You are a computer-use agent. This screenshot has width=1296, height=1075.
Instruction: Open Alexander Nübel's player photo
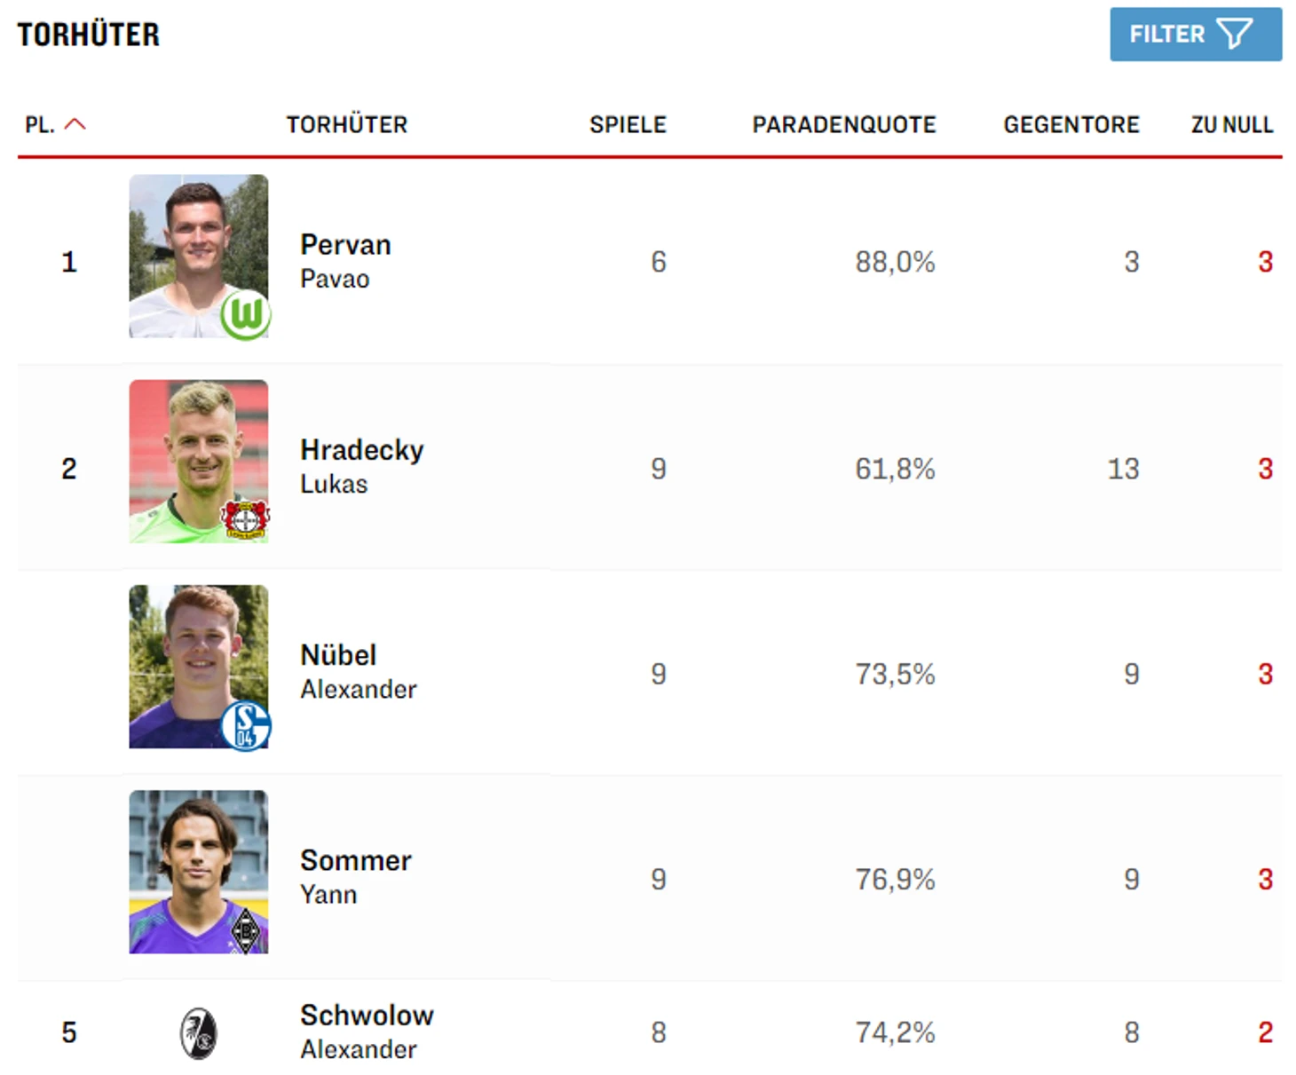click(198, 666)
